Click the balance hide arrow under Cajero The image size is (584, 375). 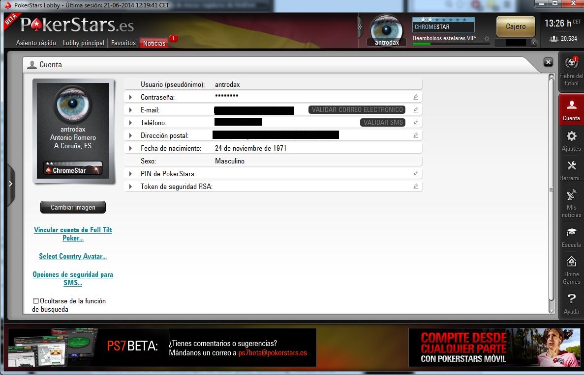coord(534,43)
